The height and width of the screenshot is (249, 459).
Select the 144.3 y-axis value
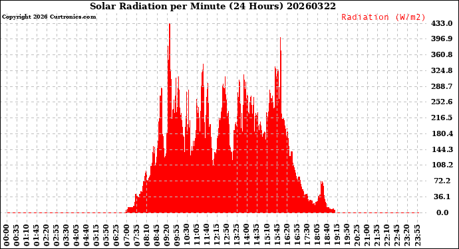(442, 149)
